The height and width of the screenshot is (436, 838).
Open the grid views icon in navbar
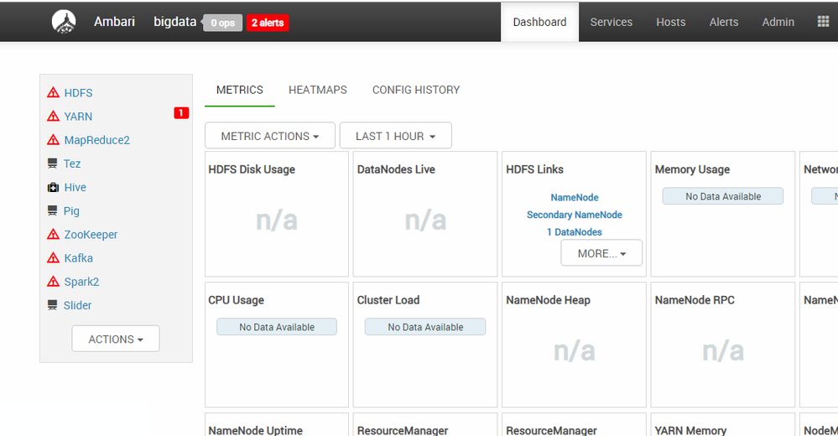tap(823, 22)
